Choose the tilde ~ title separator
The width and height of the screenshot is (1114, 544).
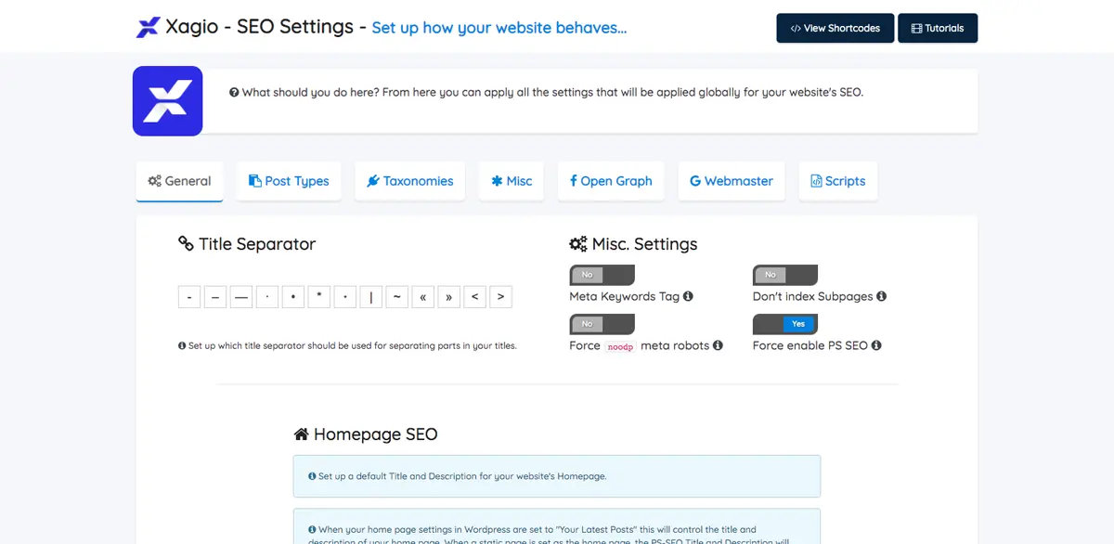(x=397, y=297)
